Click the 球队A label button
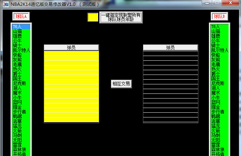Image resolution: width=241 pixels, height=156 pixels. point(21,16)
